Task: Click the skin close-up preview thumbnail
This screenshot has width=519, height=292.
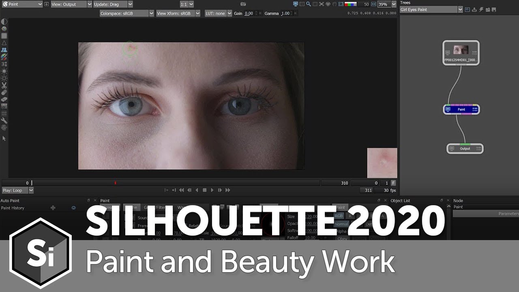Action: coord(382,163)
